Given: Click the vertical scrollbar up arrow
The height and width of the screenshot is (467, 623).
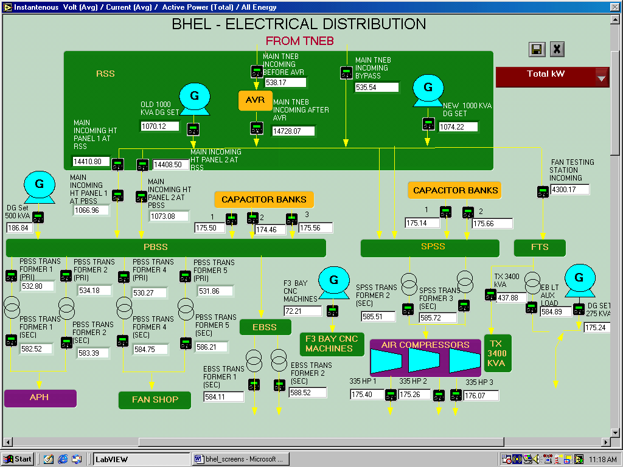Looking at the screenshot, I should coord(615,20).
